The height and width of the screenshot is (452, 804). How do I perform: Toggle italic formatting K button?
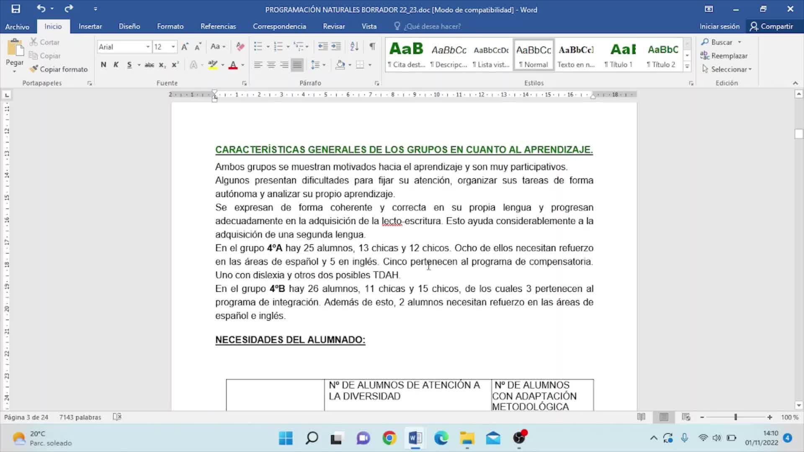pyautogui.click(x=116, y=65)
